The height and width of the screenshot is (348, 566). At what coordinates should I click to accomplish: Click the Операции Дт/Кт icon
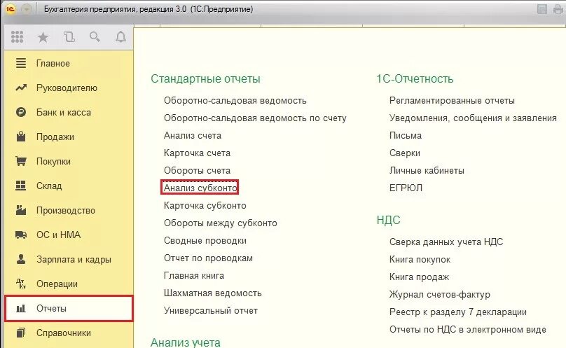point(21,284)
